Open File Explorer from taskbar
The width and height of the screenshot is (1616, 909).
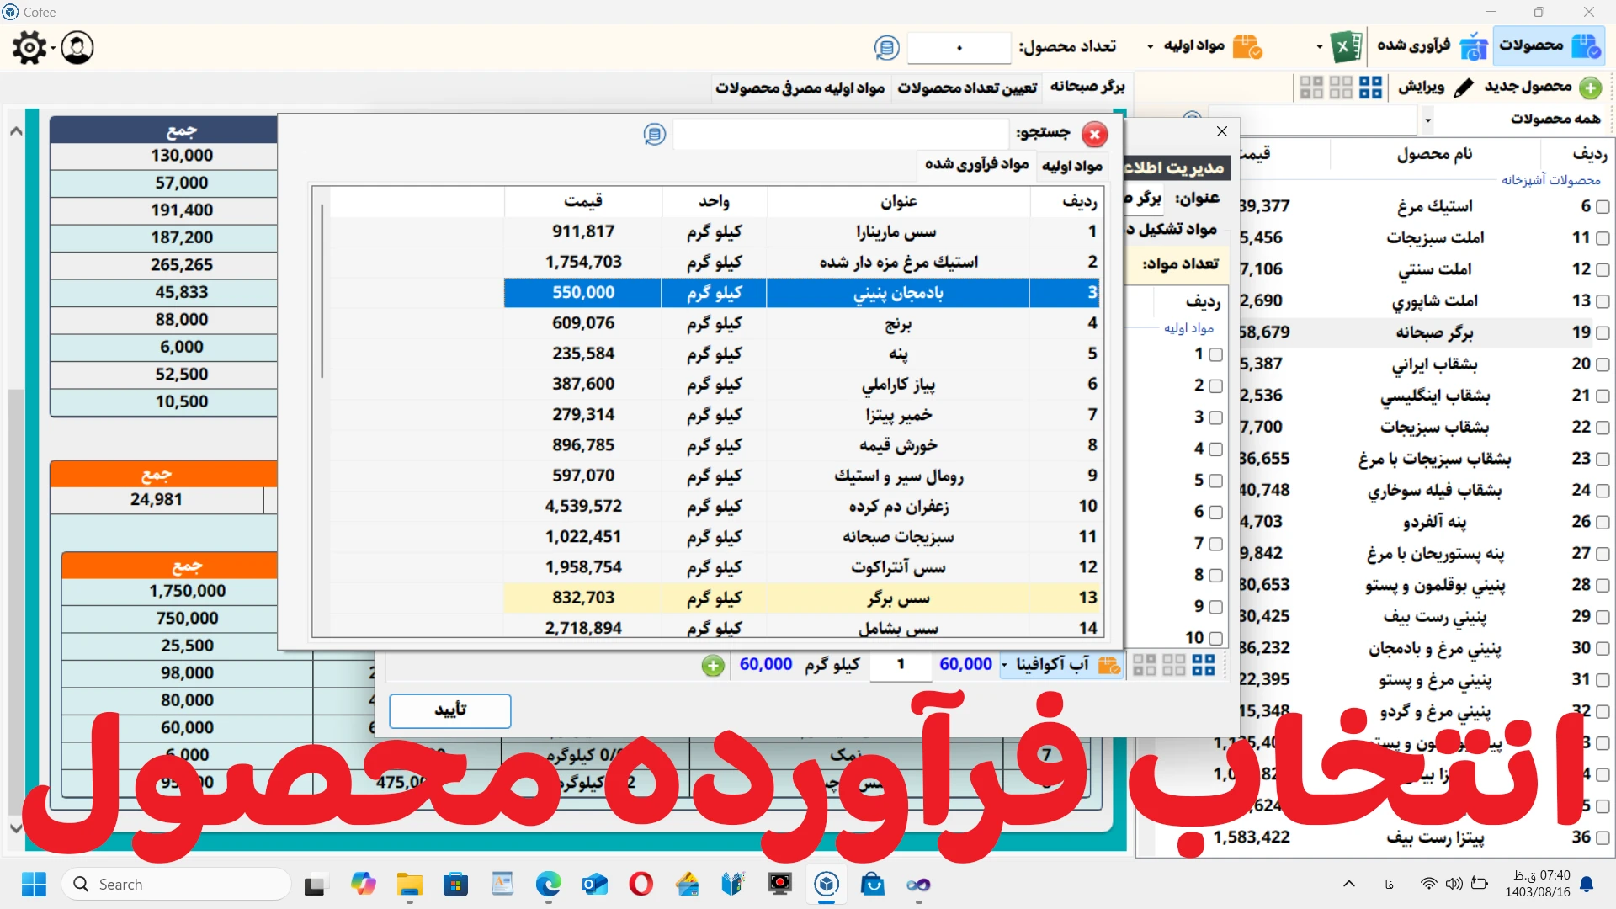(410, 885)
